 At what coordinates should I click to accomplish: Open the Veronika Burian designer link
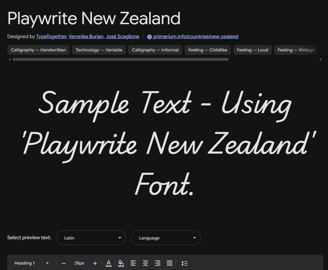pos(86,37)
